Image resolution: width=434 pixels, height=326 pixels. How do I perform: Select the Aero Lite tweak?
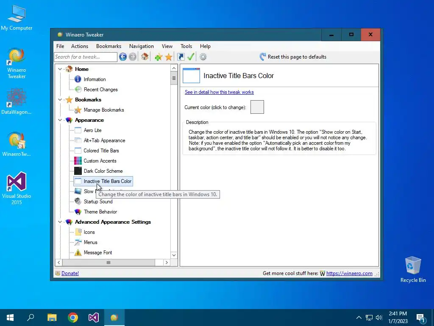click(92, 130)
